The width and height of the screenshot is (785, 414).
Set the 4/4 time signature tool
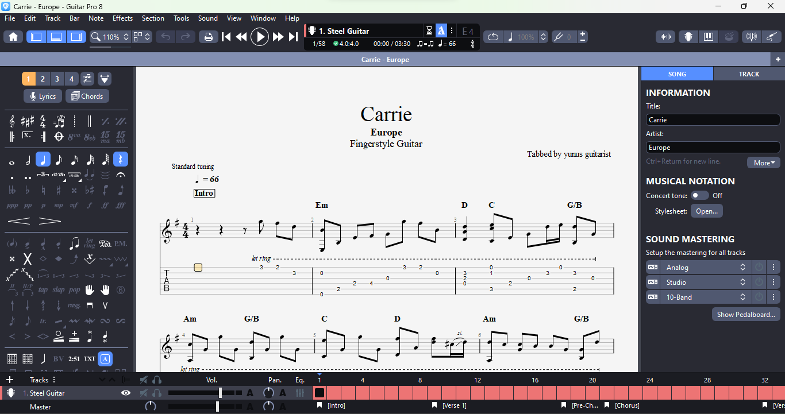click(x=43, y=121)
